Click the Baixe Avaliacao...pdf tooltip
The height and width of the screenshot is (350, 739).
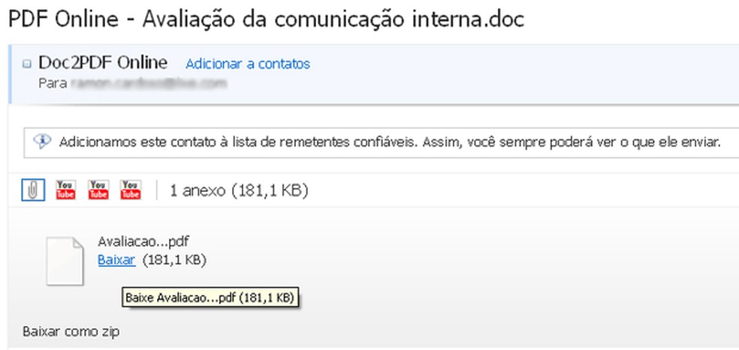coord(210,298)
